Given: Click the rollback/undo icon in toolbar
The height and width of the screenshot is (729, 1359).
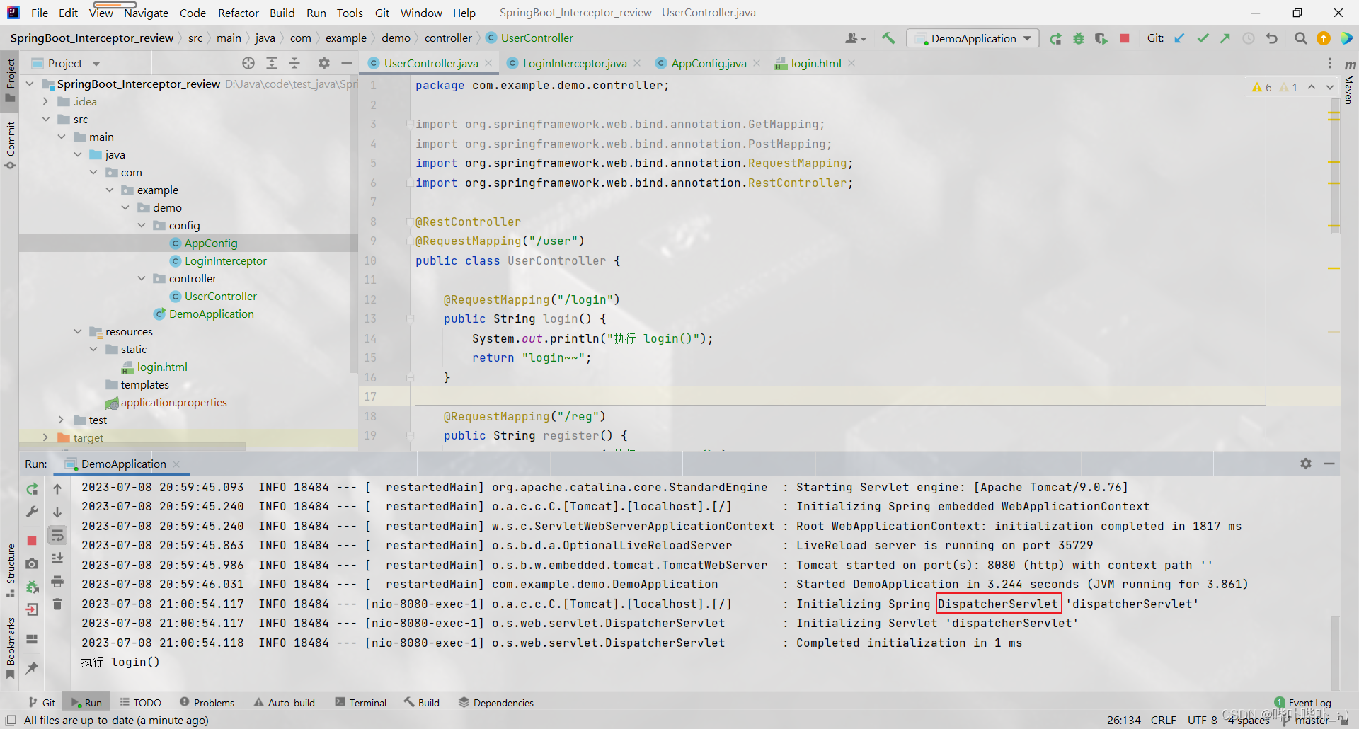Looking at the screenshot, I should [1272, 38].
